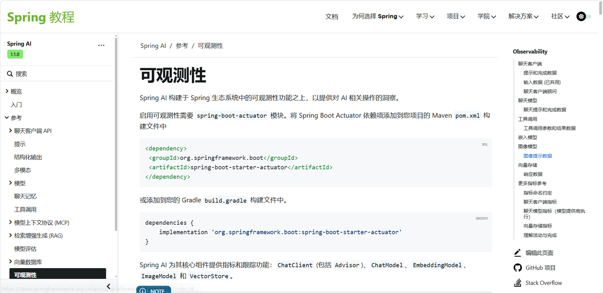Open the GitHub 项目 link

pos(541,268)
